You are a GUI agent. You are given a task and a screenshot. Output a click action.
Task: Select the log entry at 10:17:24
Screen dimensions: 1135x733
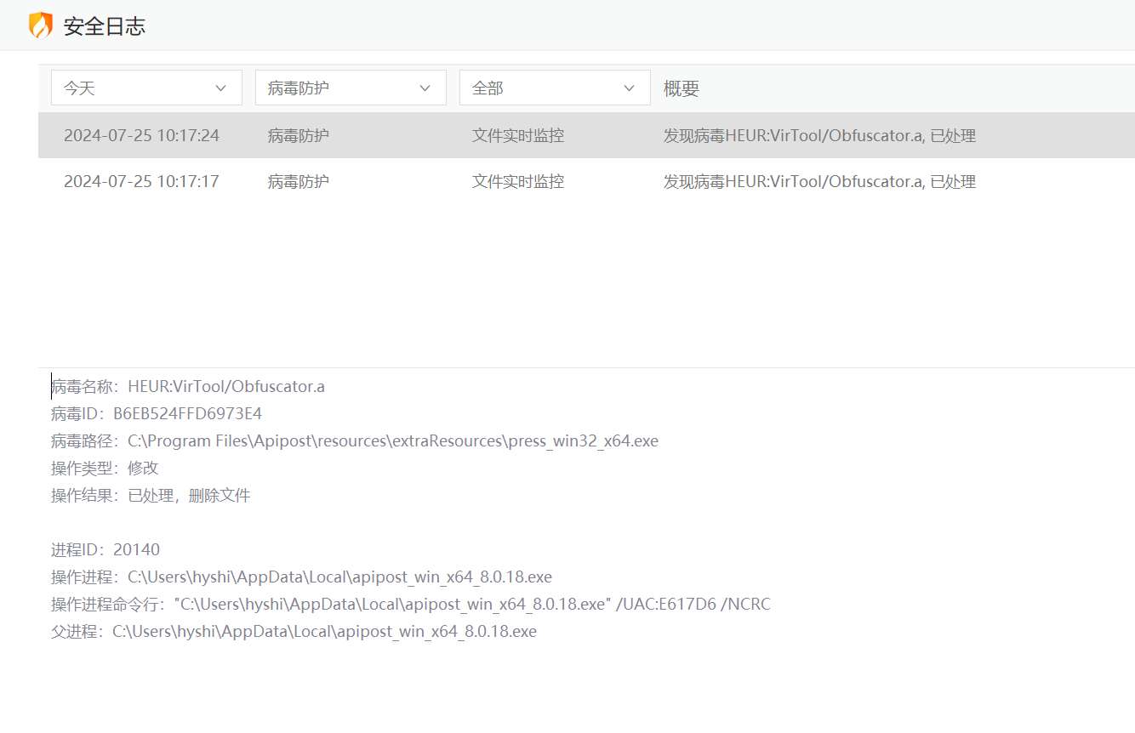coord(586,135)
